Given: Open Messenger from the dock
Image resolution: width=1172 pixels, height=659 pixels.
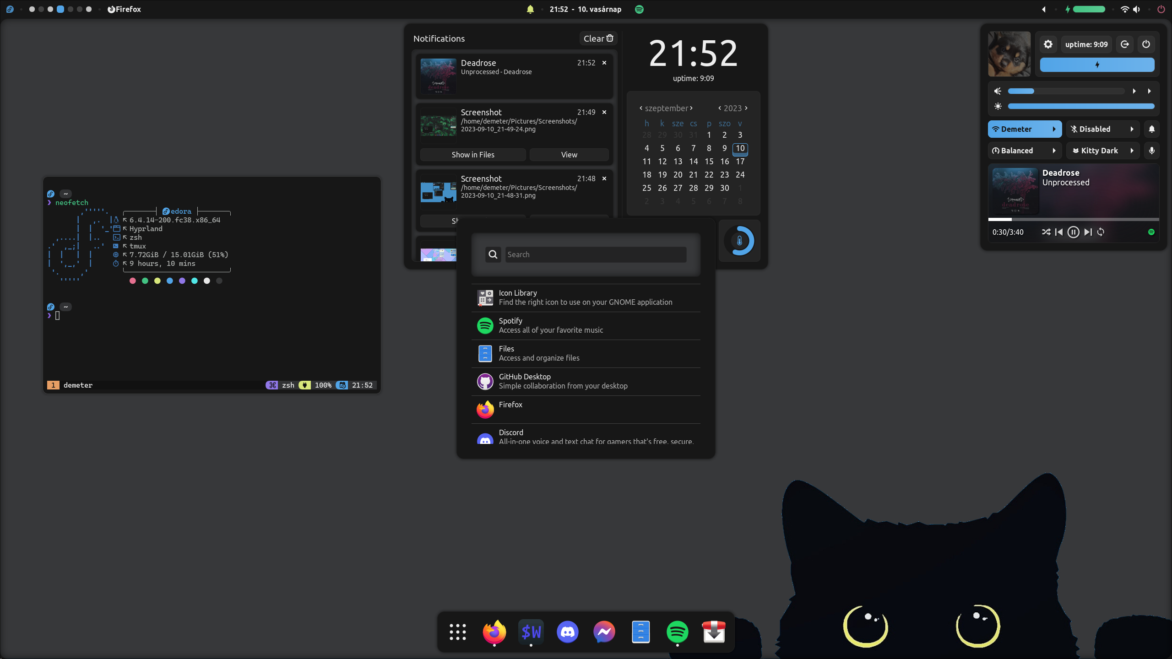Looking at the screenshot, I should pos(604,632).
